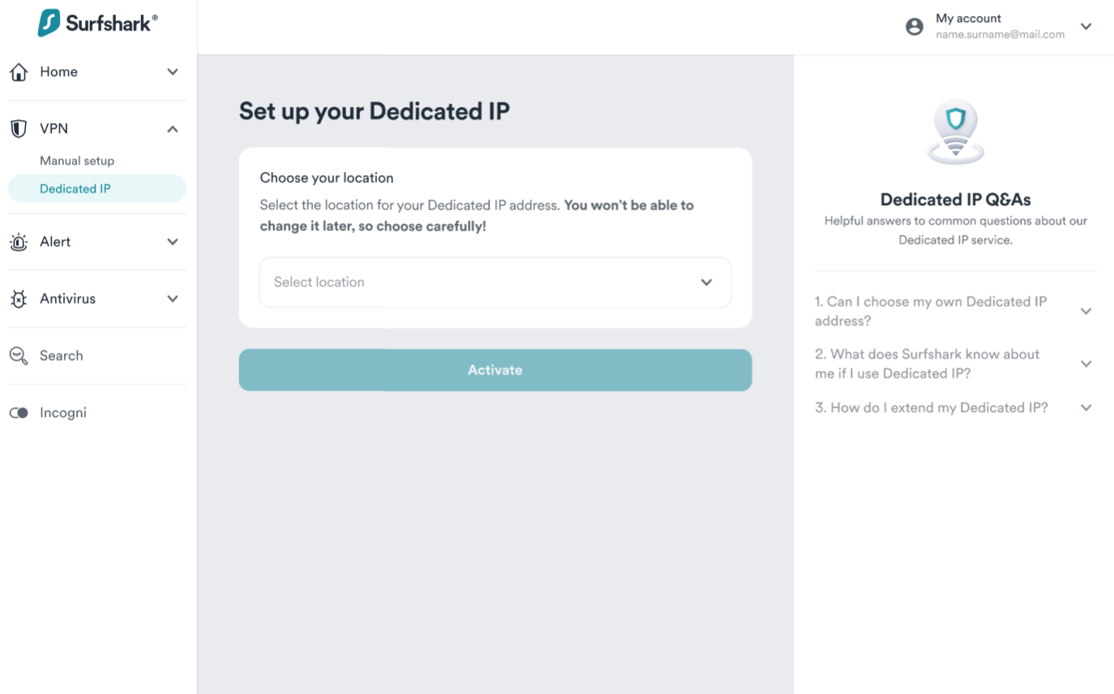Viewport: 1114px width, 694px height.
Task: Open Manual setup menu item
Action: coord(77,161)
